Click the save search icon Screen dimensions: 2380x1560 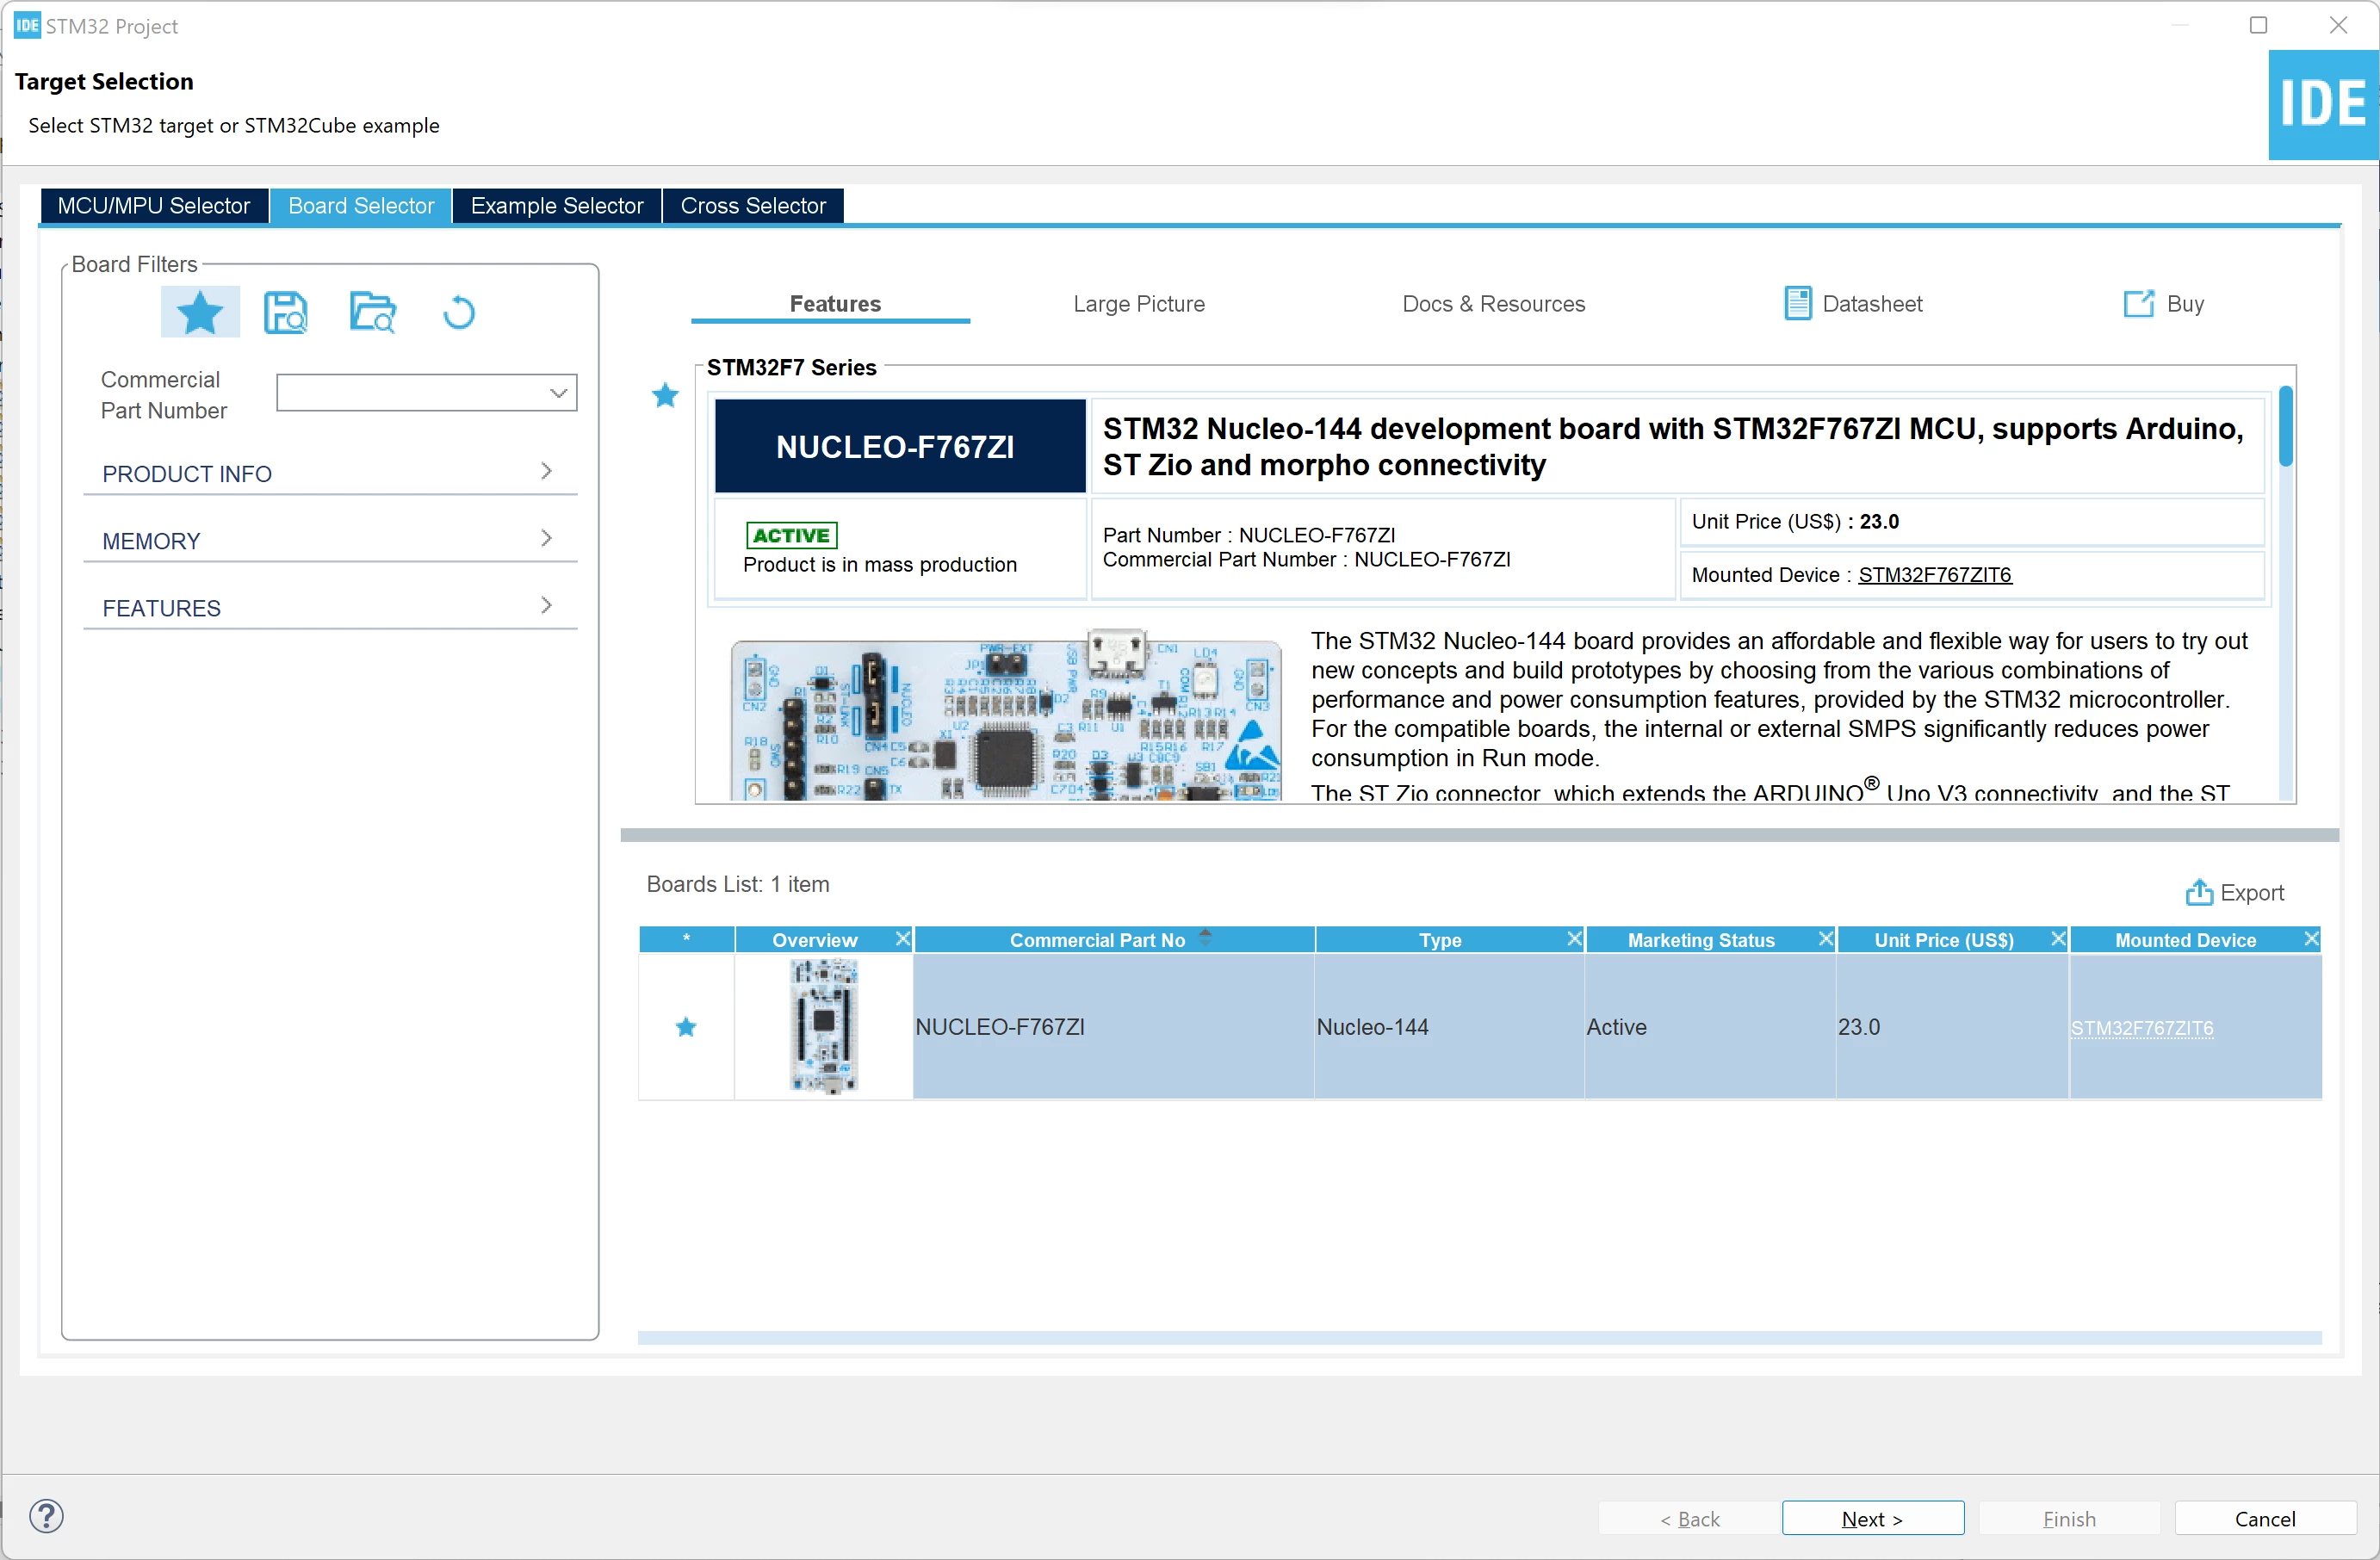coord(286,313)
